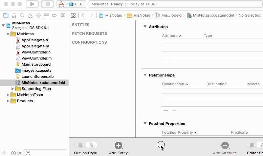Select table Editor Style
This screenshot has height=156, width=263.
(x=252, y=145)
